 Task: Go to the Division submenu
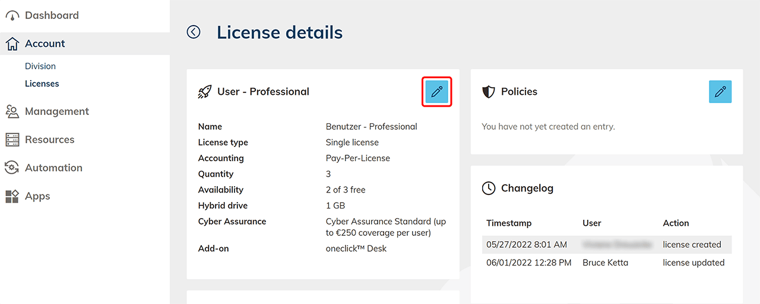(40, 66)
